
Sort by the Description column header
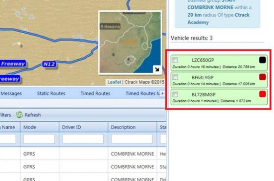(132, 127)
